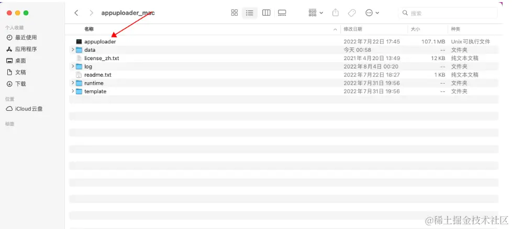Open the more actions ellipsis menu
The height and width of the screenshot is (229, 512).
(372, 13)
